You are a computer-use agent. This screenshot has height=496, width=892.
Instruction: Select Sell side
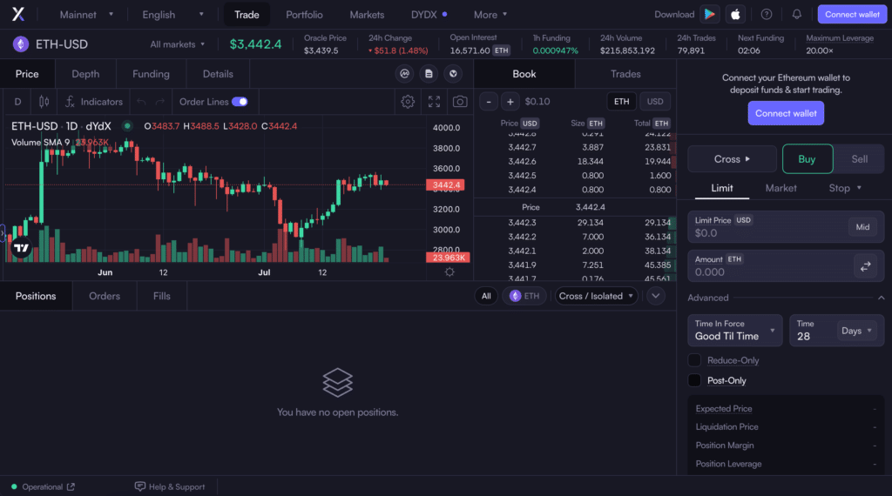click(x=859, y=159)
